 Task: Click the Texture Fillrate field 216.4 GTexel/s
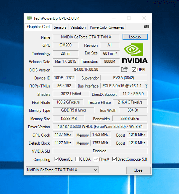pyautogui.click(x=130, y=102)
